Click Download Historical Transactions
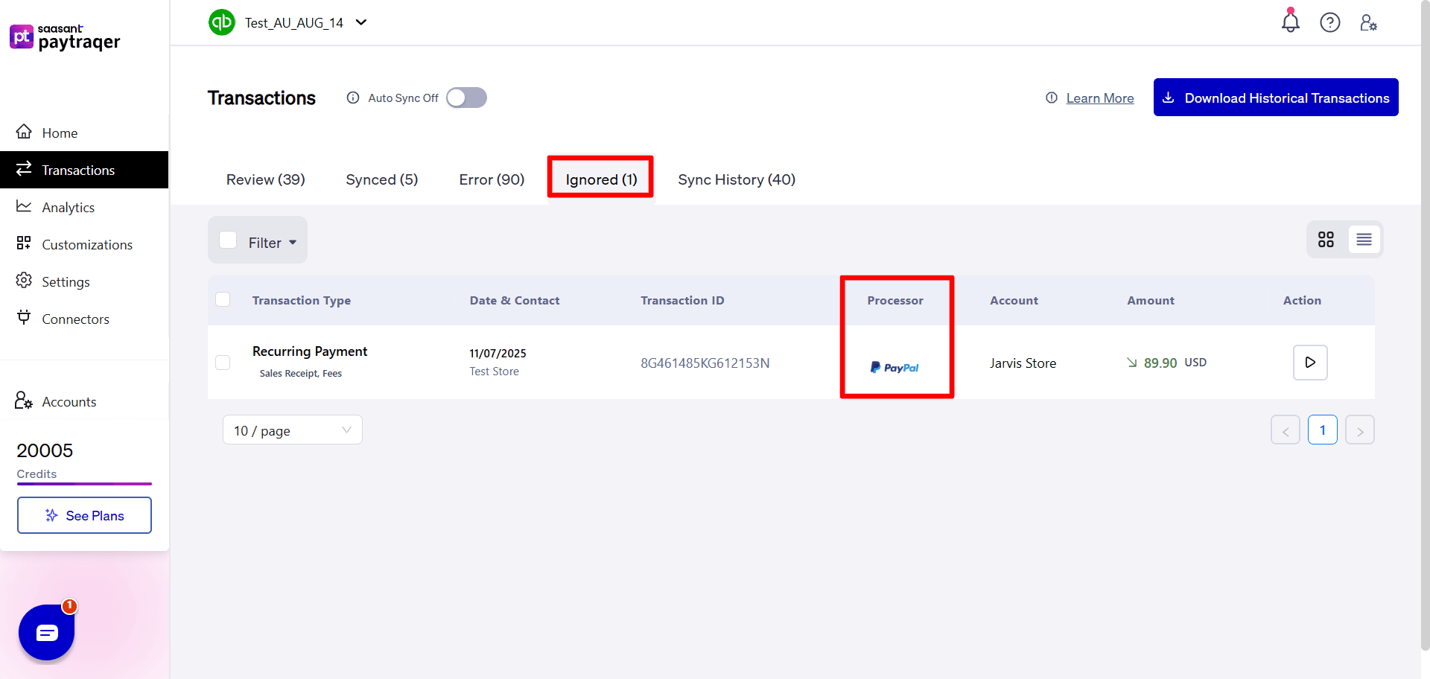 click(x=1275, y=98)
